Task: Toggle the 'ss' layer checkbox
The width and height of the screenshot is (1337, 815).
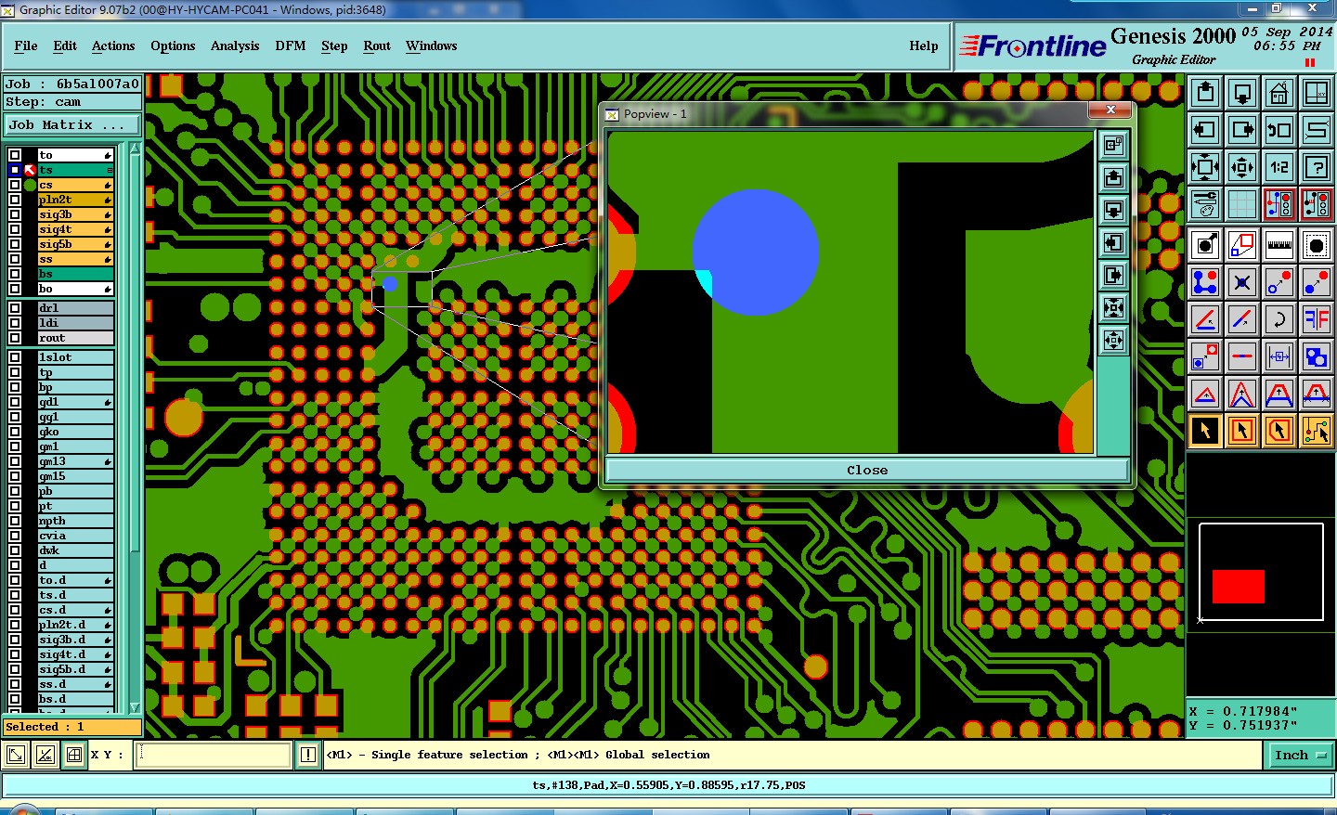Action: [15, 259]
